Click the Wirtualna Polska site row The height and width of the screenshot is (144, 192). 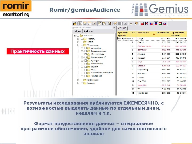[x=159, y=46]
